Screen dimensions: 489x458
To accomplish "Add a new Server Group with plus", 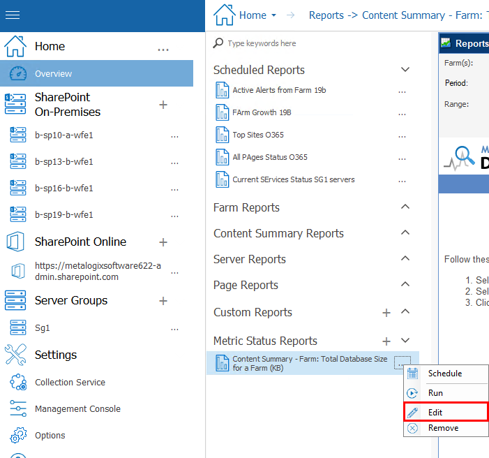I will (x=163, y=301).
